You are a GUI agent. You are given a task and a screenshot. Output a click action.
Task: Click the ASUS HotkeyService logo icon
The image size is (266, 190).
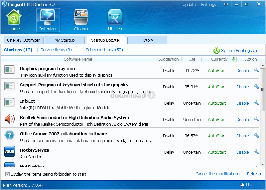(10, 151)
